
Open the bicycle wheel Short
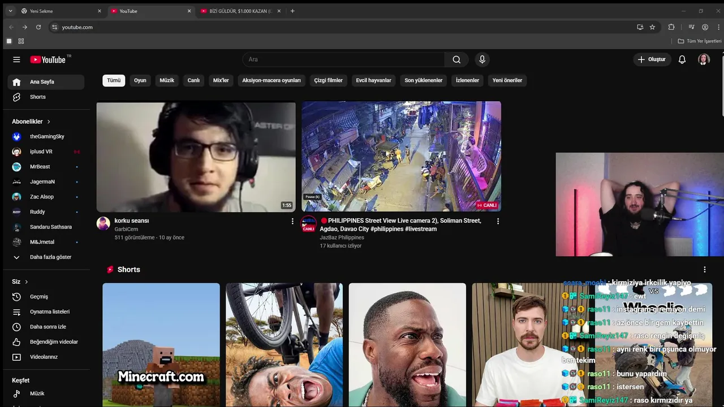click(x=284, y=345)
